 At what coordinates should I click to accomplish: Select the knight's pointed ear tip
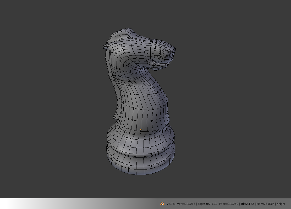point(104,47)
